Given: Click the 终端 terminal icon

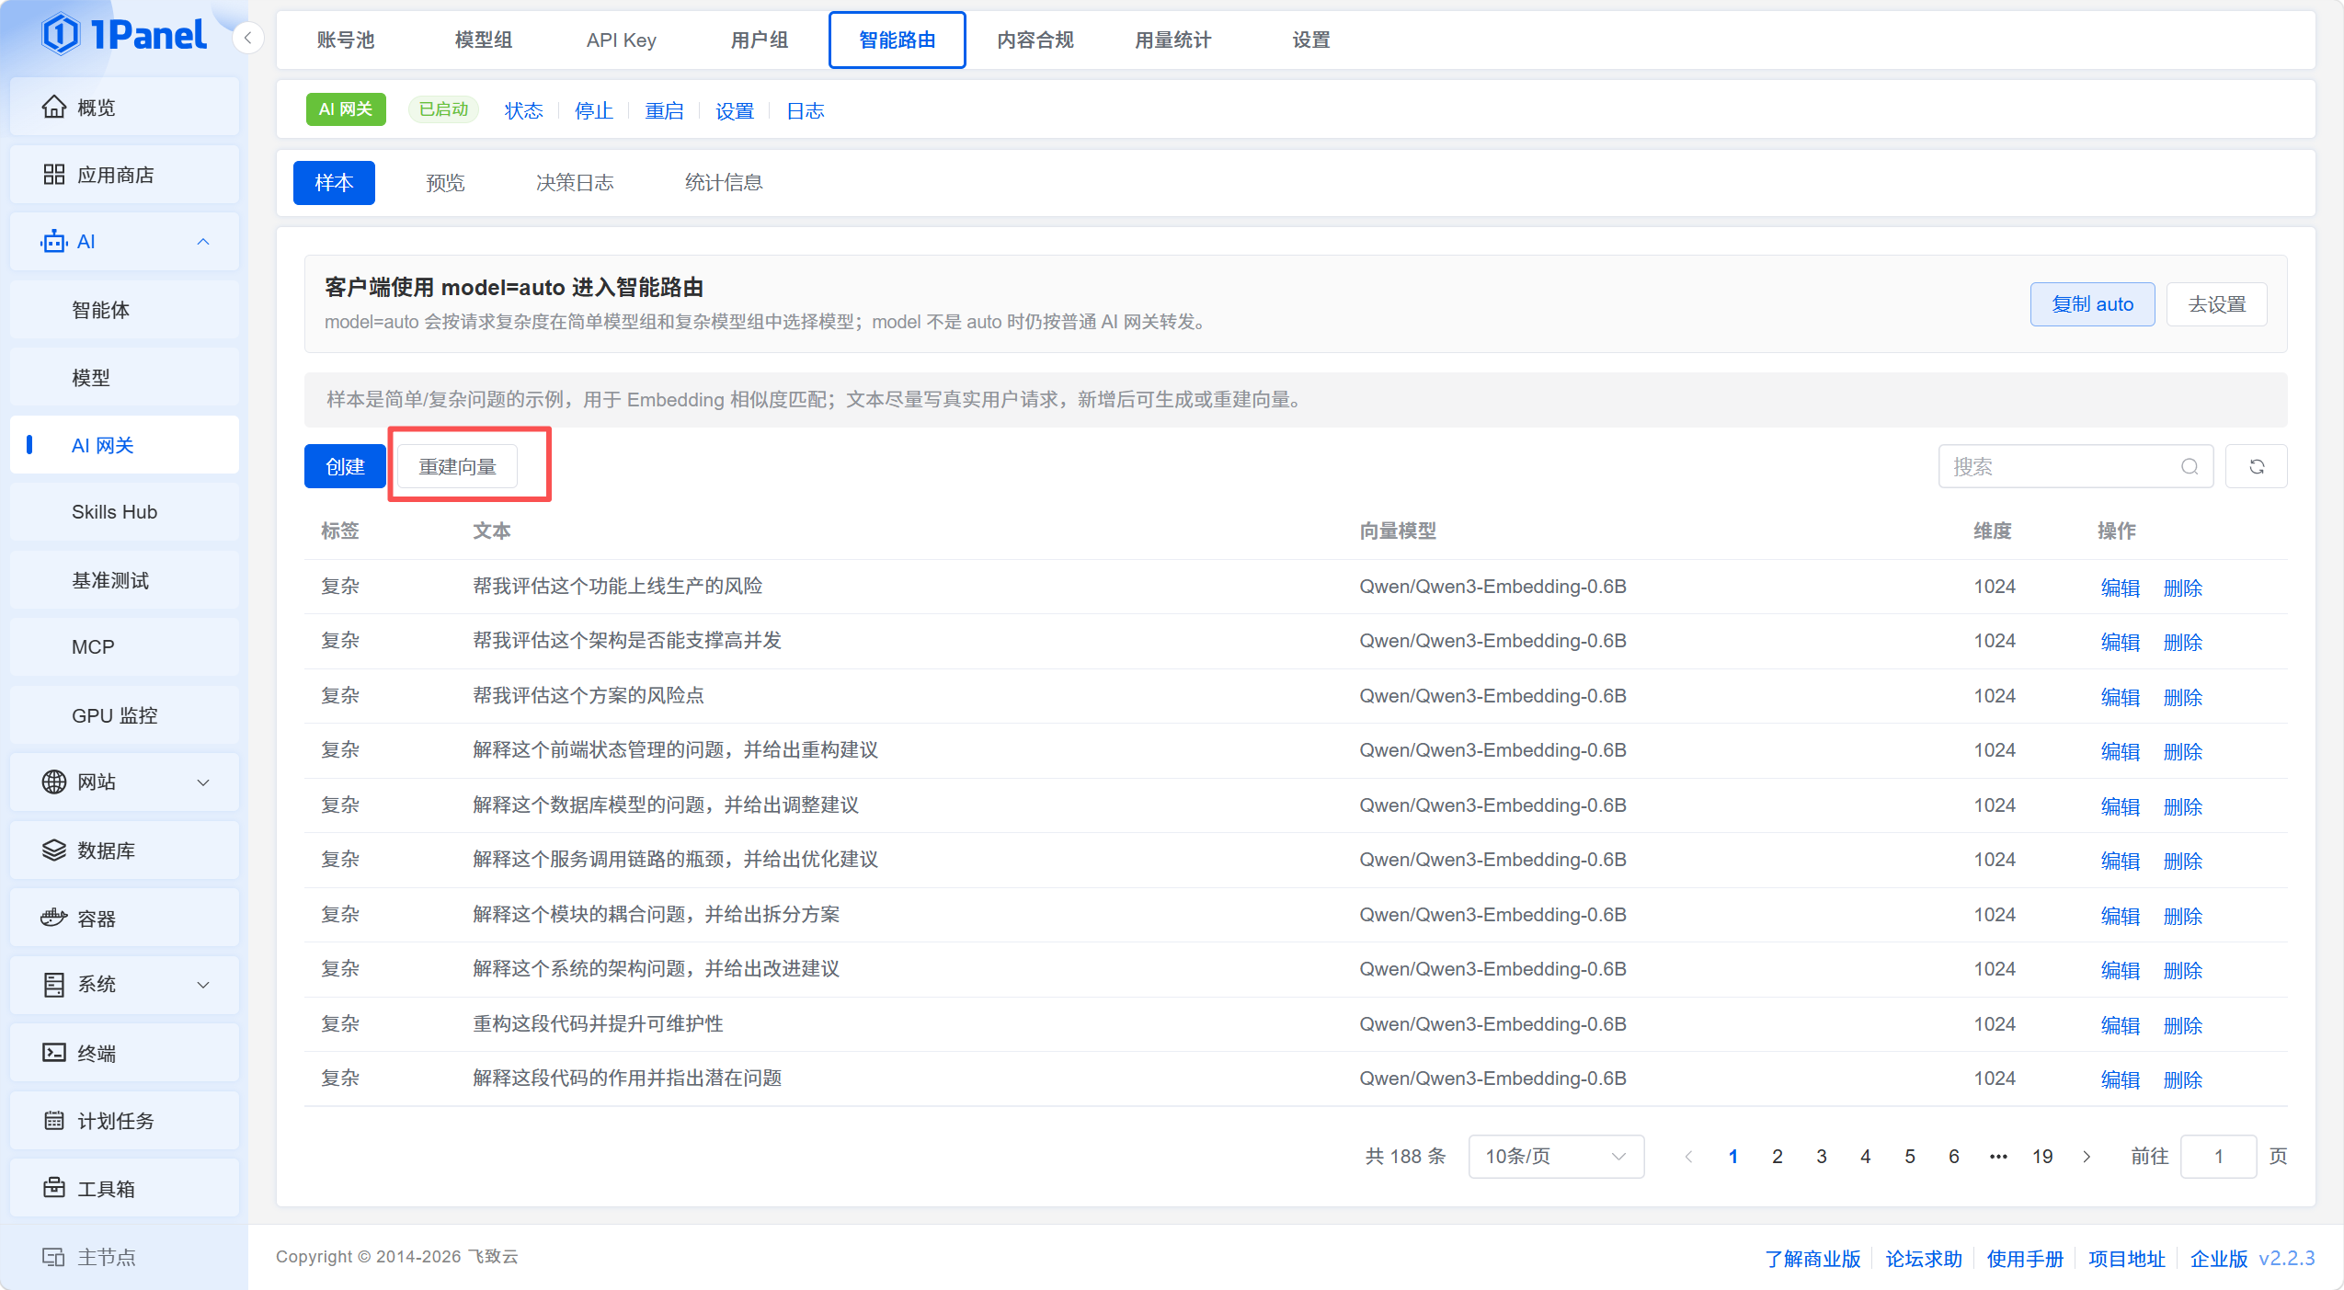Looking at the screenshot, I should click(x=54, y=1053).
